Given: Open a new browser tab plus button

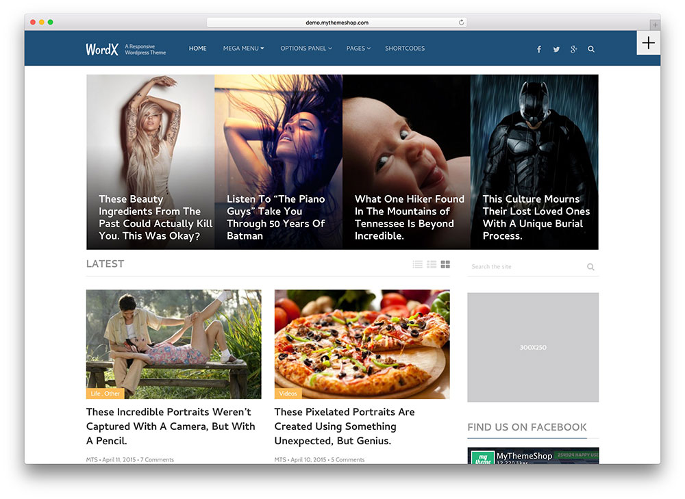Looking at the screenshot, I should [654, 25].
